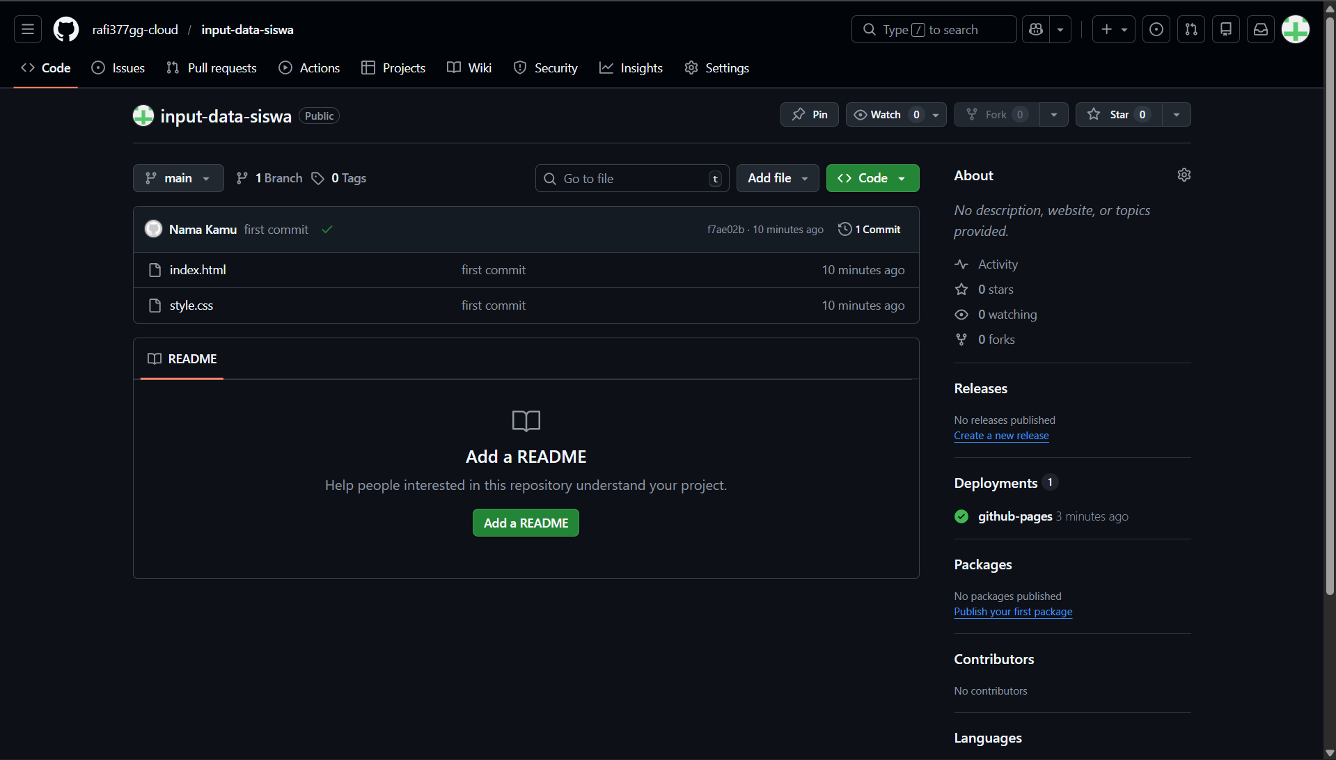Image resolution: width=1336 pixels, height=760 pixels.
Task: Click your profile avatar
Action: click(x=1296, y=29)
